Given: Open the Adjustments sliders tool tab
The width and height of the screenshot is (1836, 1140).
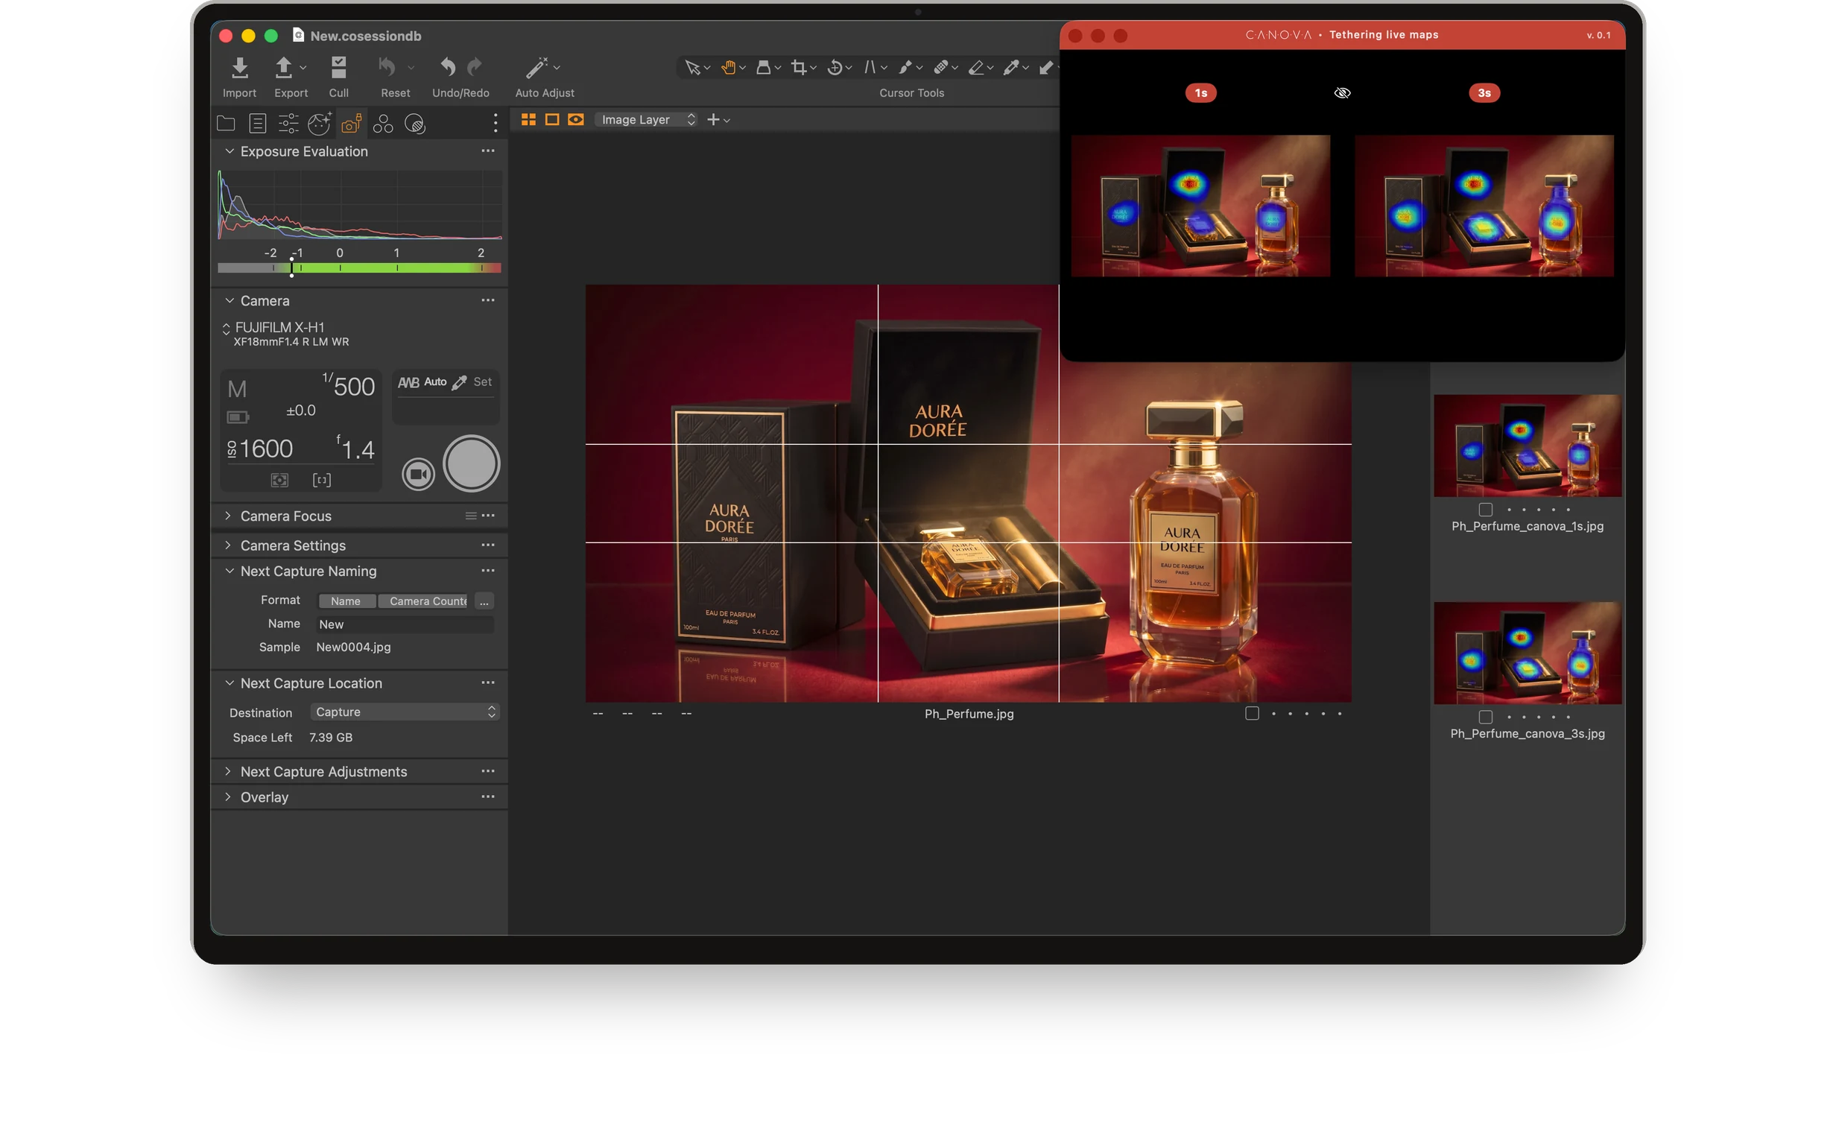Looking at the screenshot, I should 289,124.
